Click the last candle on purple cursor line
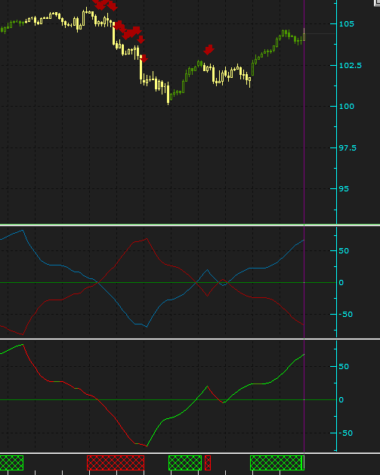The image size is (380, 475). [x=304, y=36]
